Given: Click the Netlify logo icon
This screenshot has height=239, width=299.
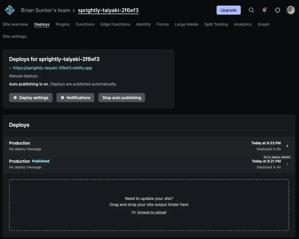Looking at the screenshot, I should [x=10, y=10].
